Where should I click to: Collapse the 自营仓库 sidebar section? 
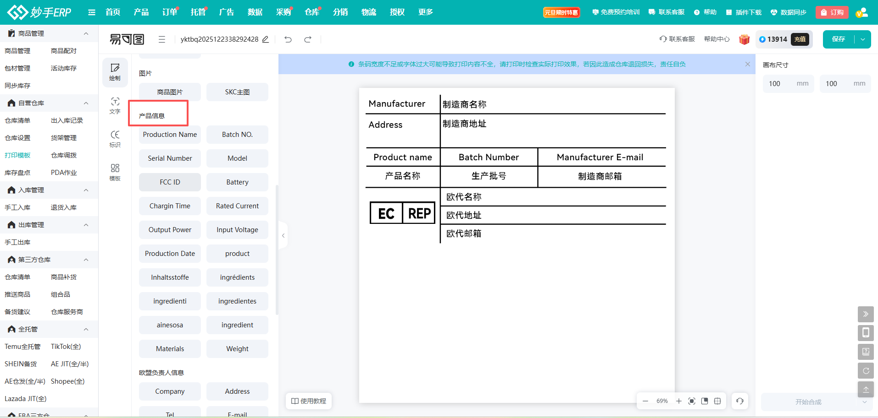coord(86,103)
